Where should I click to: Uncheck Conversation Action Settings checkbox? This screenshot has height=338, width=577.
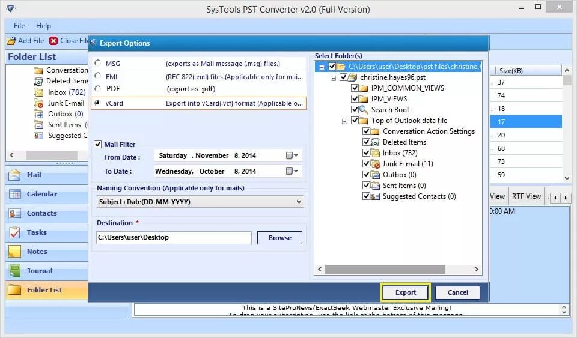tap(366, 131)
